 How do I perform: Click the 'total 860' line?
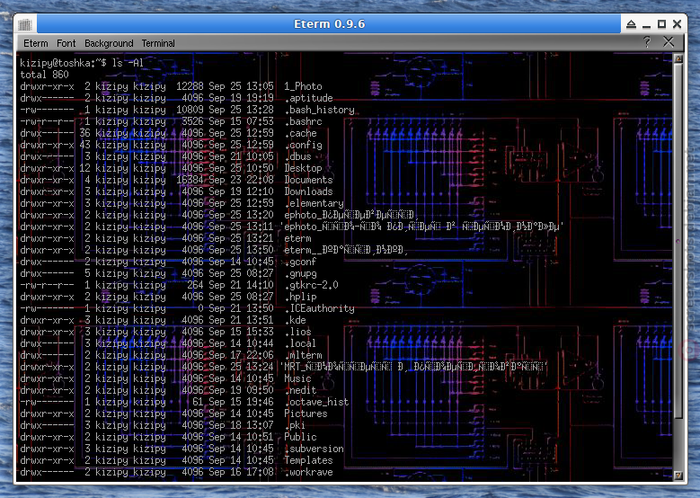click(x=44, y=75)
